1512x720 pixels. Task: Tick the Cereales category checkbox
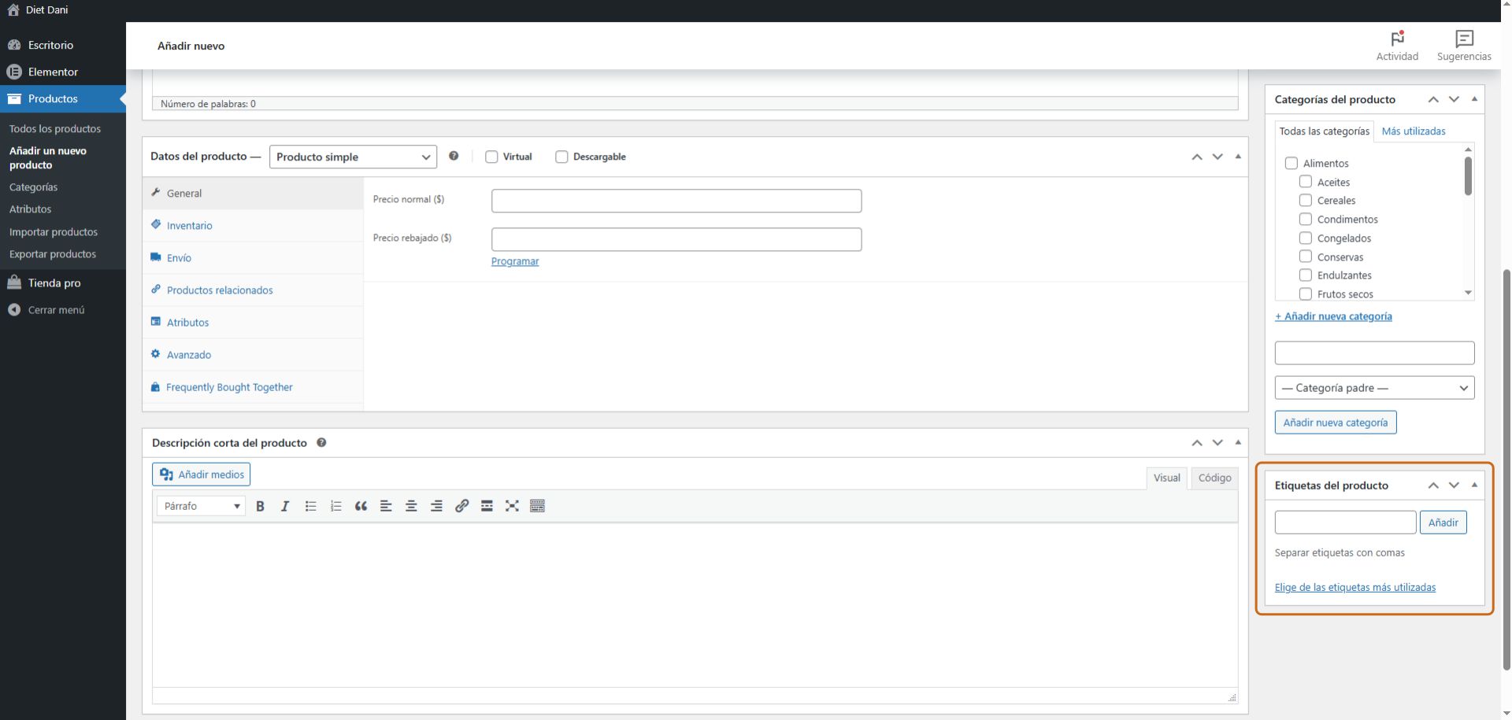(x=1305, y=200)
